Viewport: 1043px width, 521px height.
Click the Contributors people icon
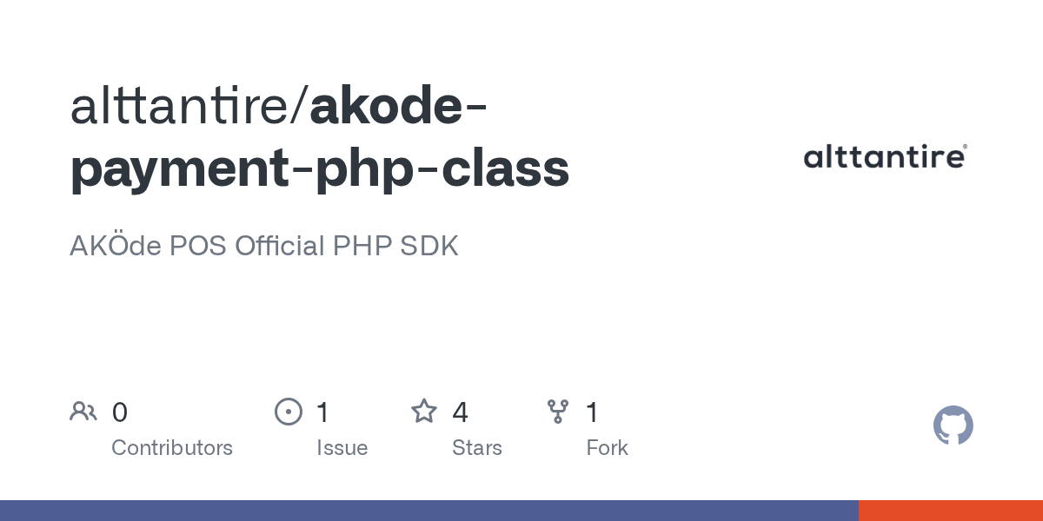coord(83,412)
